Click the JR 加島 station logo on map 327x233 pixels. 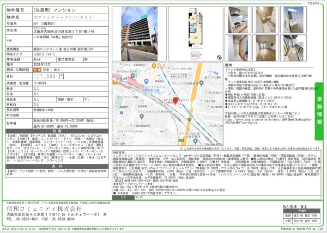pos(125,79)
